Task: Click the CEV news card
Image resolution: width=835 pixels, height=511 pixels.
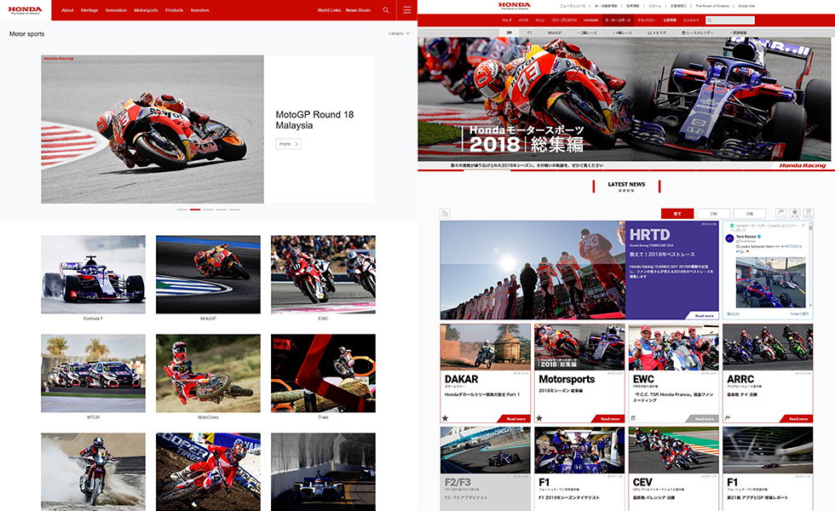Action: (674, 468)
